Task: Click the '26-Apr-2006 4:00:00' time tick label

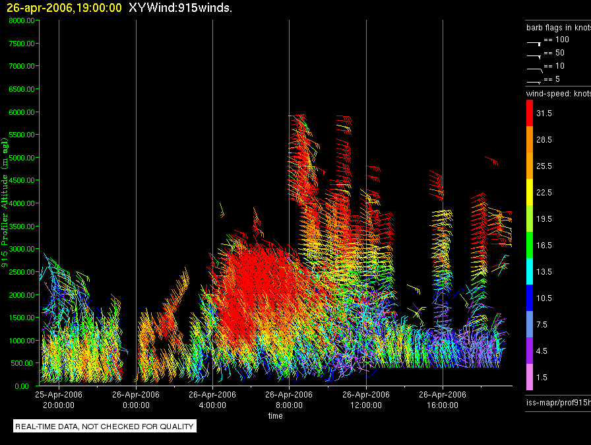Action: click(212, 399)
